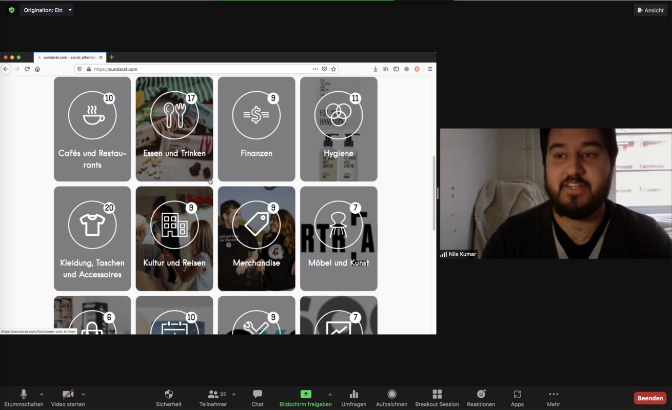
Task: Open Kleidung, Taschen und Accessoires tile
Action: pos(92,239)
